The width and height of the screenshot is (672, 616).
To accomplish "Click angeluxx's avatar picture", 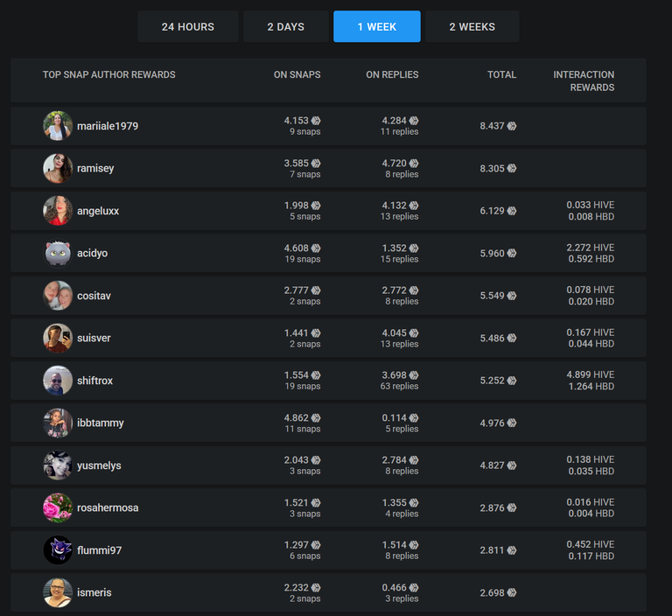I will pos(58,211).
